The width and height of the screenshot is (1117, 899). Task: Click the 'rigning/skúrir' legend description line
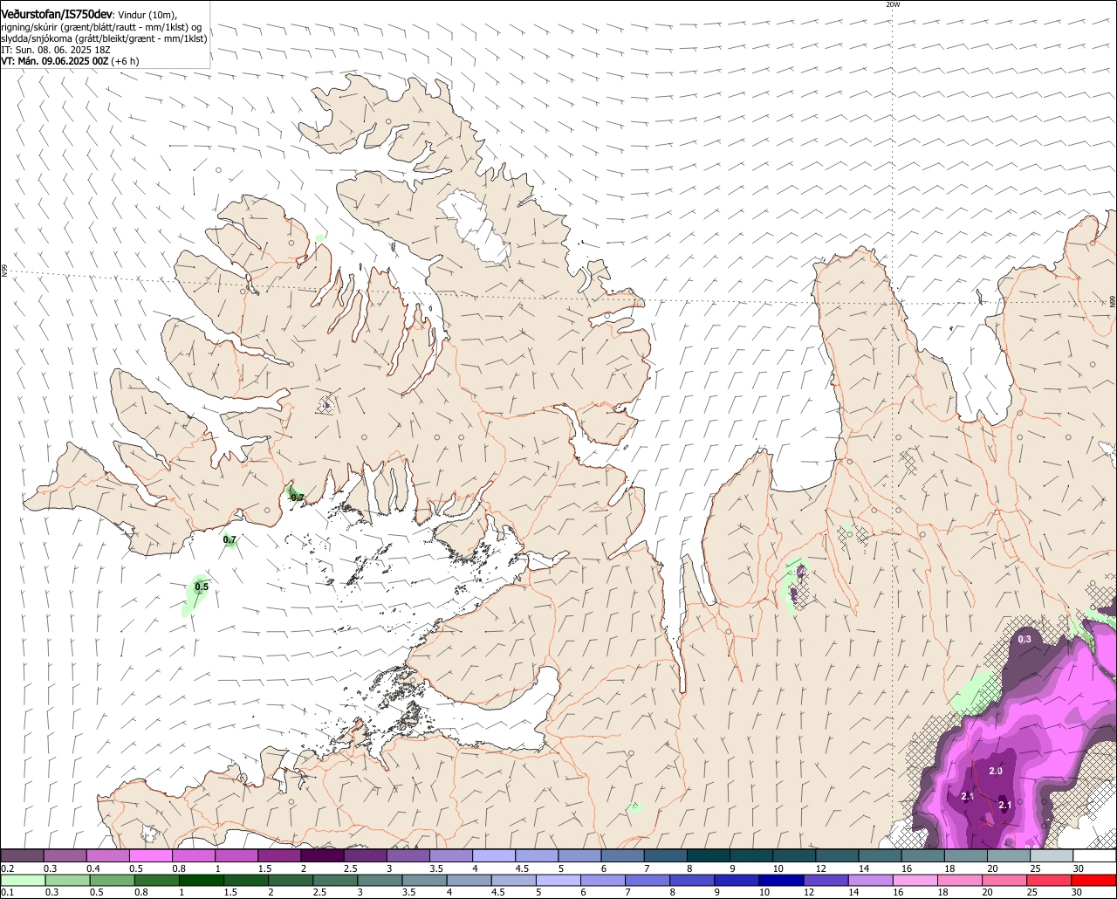point(101,26)
